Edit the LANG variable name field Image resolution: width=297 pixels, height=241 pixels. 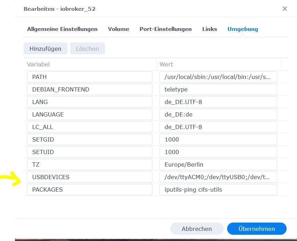click(90, 102)
